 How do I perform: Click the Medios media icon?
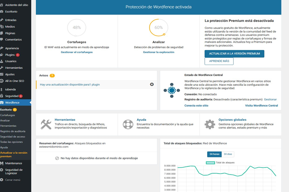pyautogui.click(x=2, y=26)
